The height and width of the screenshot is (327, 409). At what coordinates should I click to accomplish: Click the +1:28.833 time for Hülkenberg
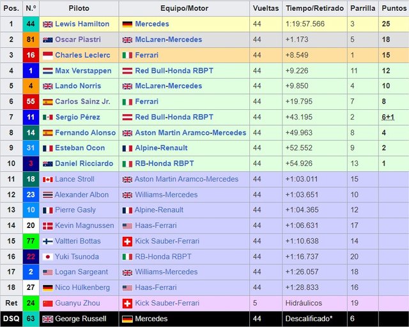[x=302, y=287]
